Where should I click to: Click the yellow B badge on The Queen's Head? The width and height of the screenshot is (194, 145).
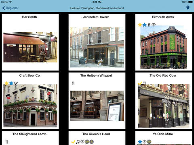pos(92,142)
